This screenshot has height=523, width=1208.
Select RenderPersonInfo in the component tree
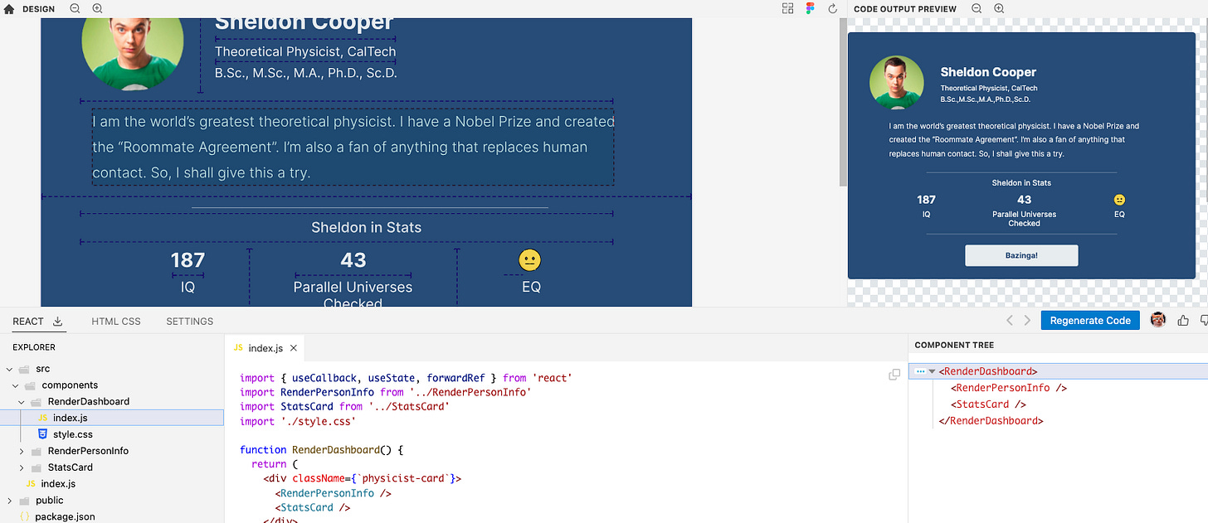point(1009,388)
